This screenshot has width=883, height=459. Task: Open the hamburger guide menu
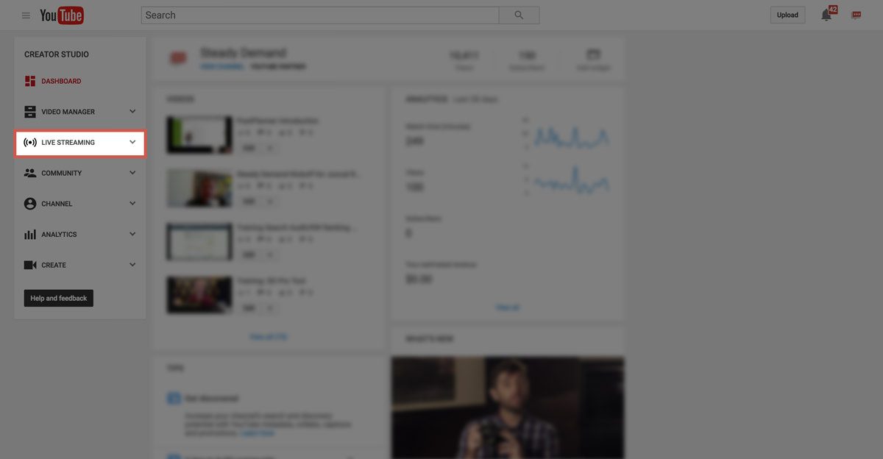[26, 15]
